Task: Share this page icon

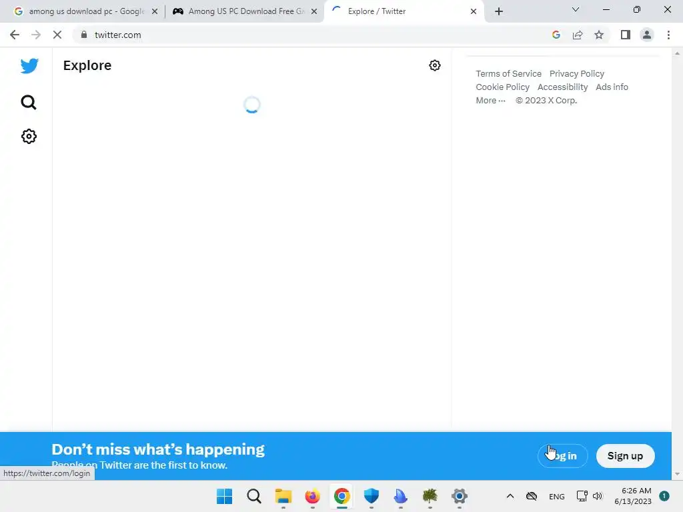Action: (578, 35)
